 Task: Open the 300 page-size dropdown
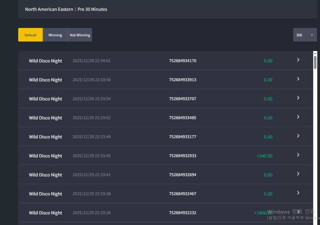click(x=305, y=35)
